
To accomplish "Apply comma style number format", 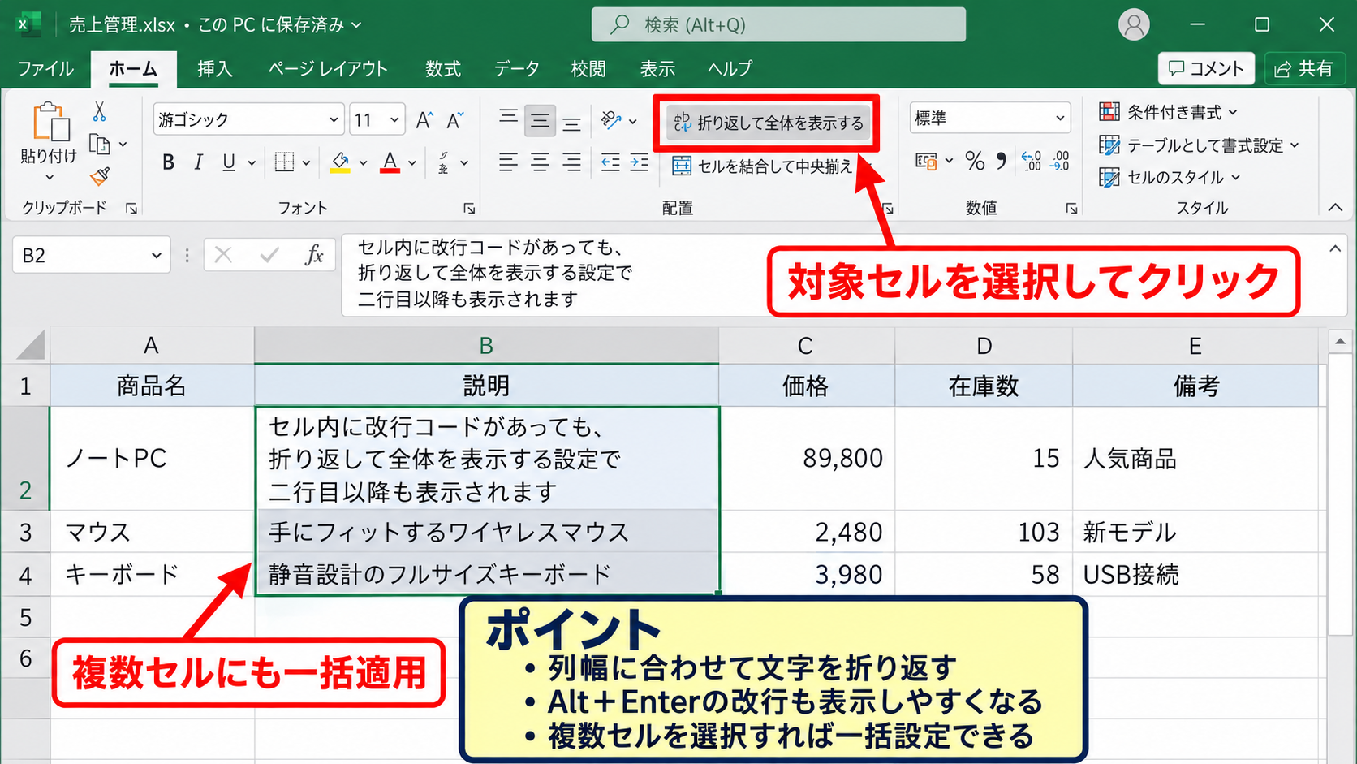I will tap(1002, 161).
